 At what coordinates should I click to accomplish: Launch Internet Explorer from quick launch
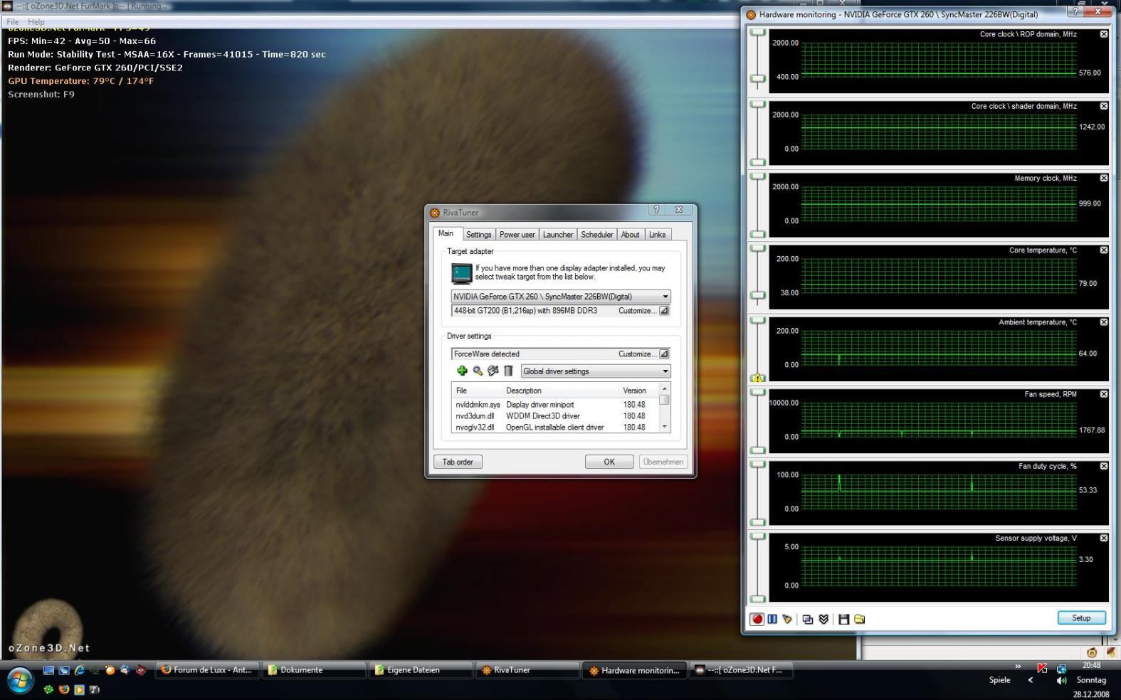(80, 670)
